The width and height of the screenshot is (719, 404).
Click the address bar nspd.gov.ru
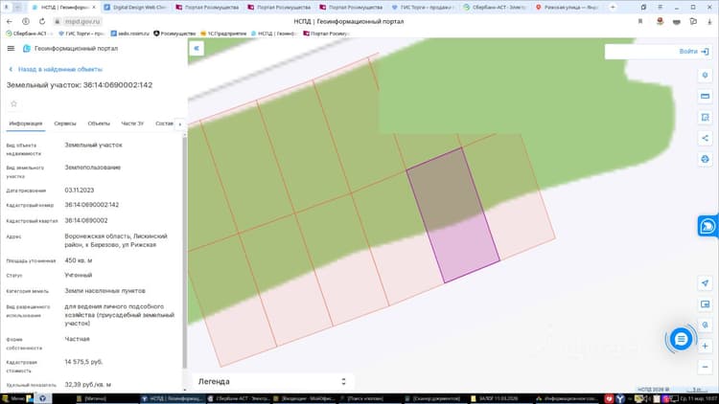click(82, 21)
